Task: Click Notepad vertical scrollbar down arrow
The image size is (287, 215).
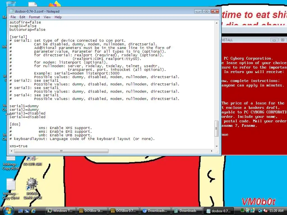Action: click(x=217, y=146)
